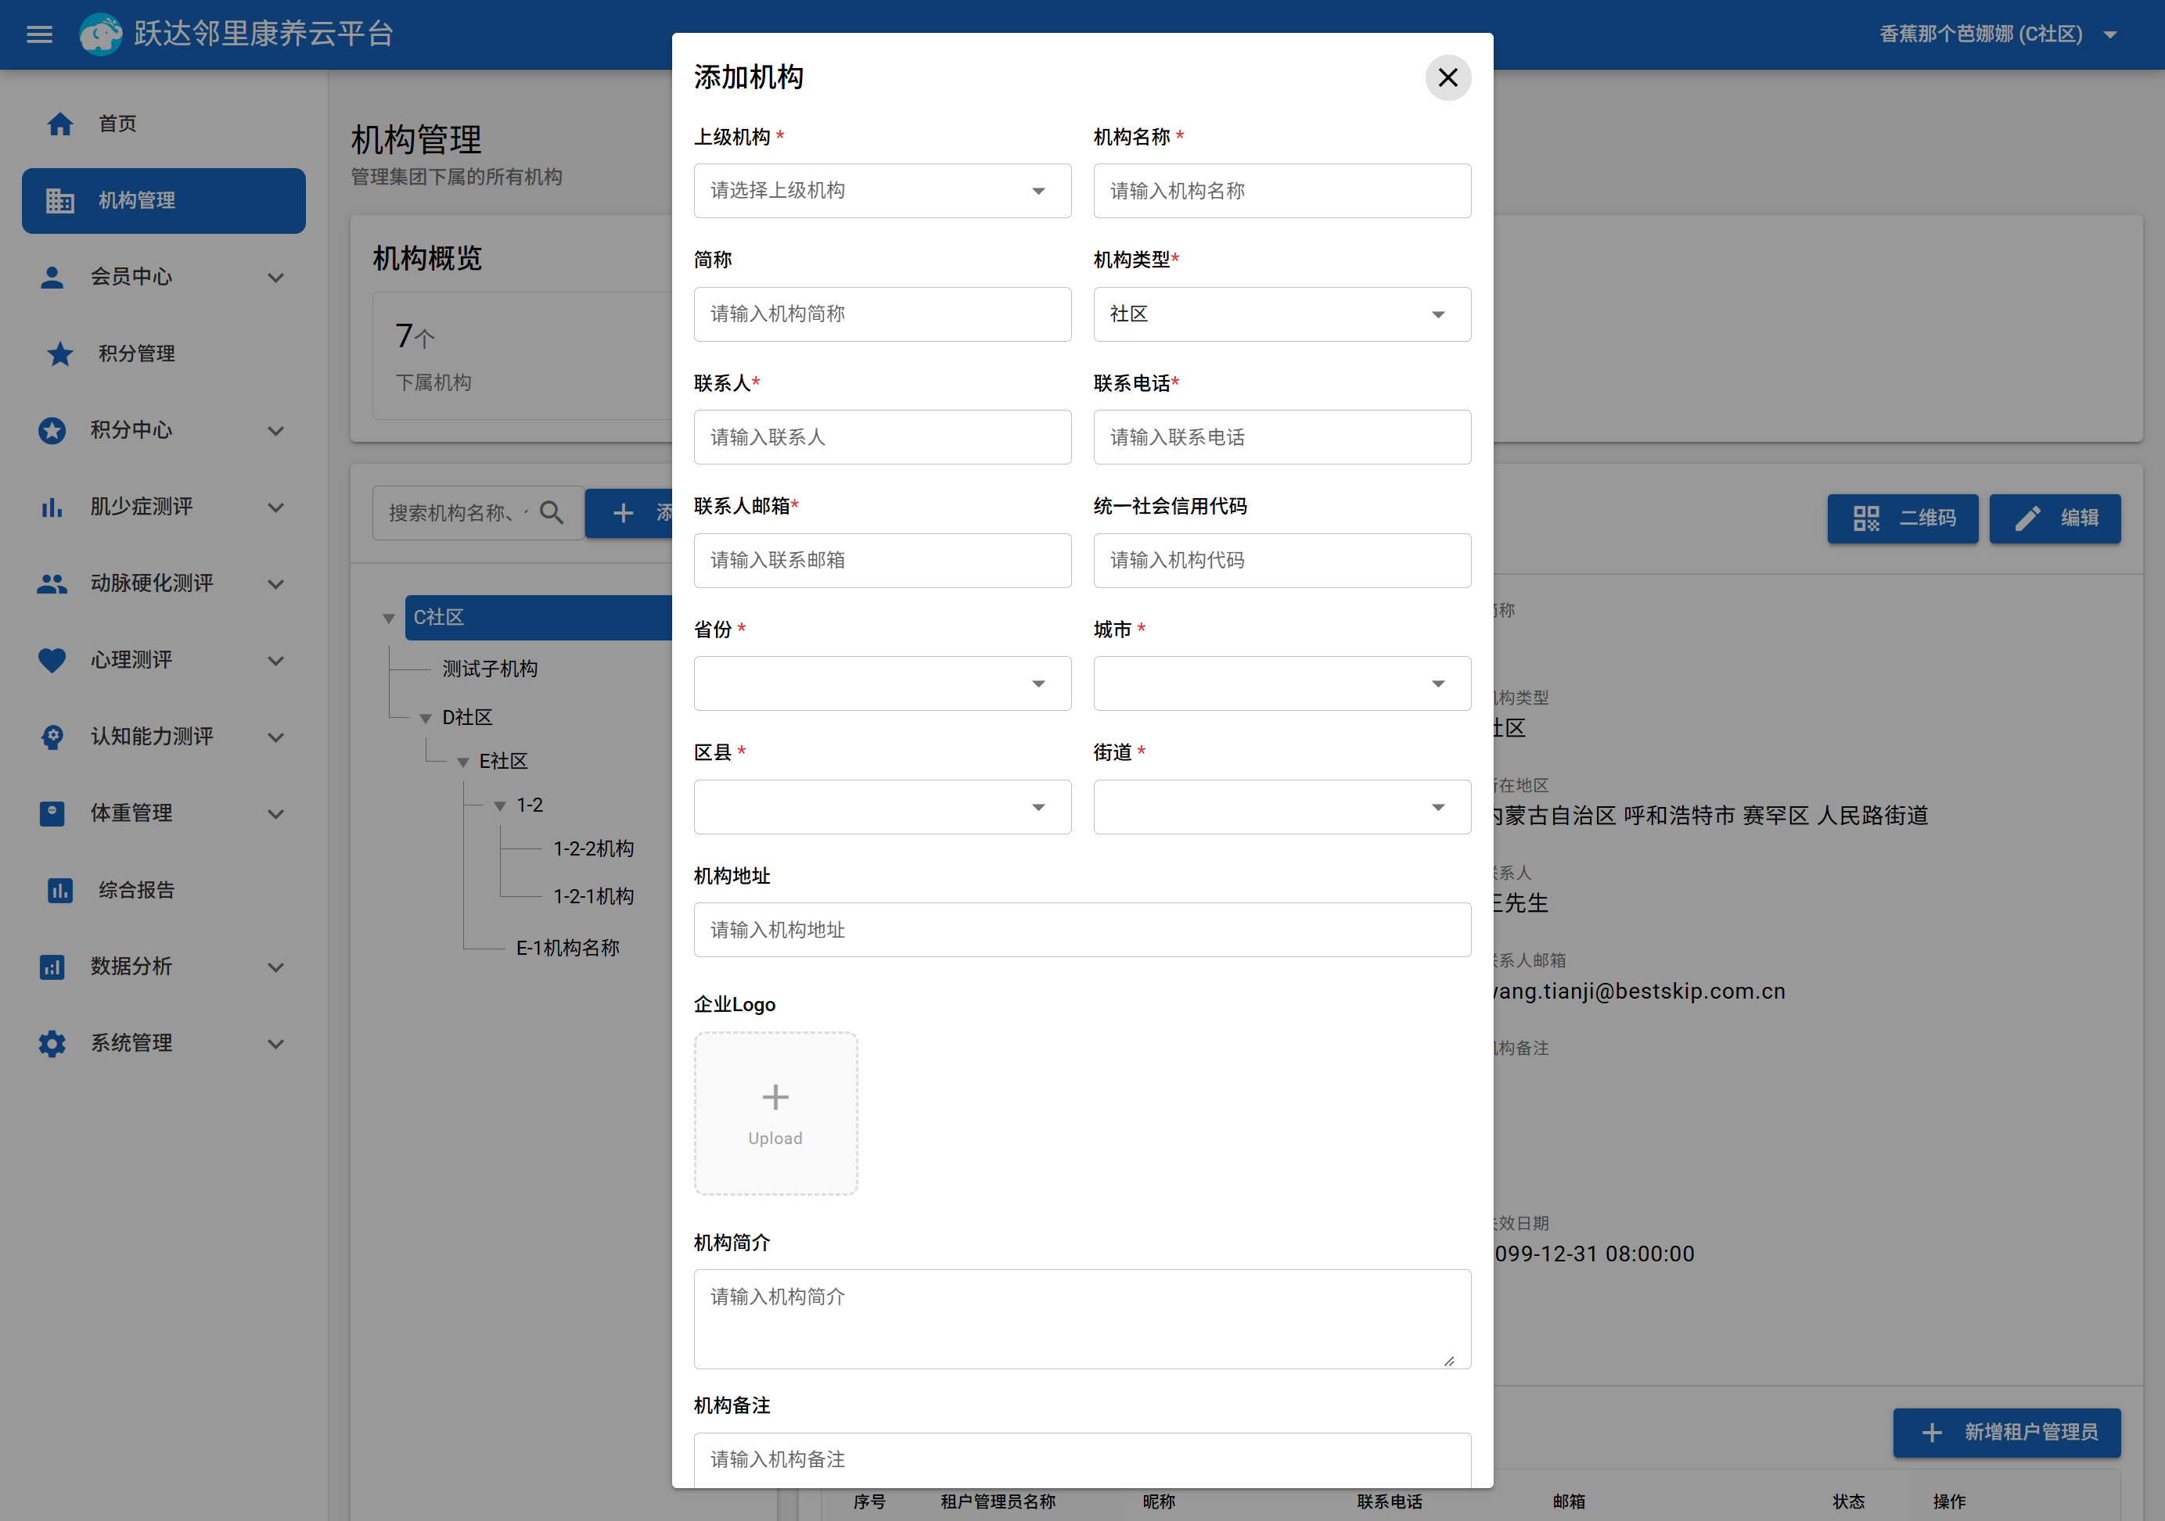Click the 综合报告 chart icon
Screen dimensions: 2165x1521
(60, 891)
